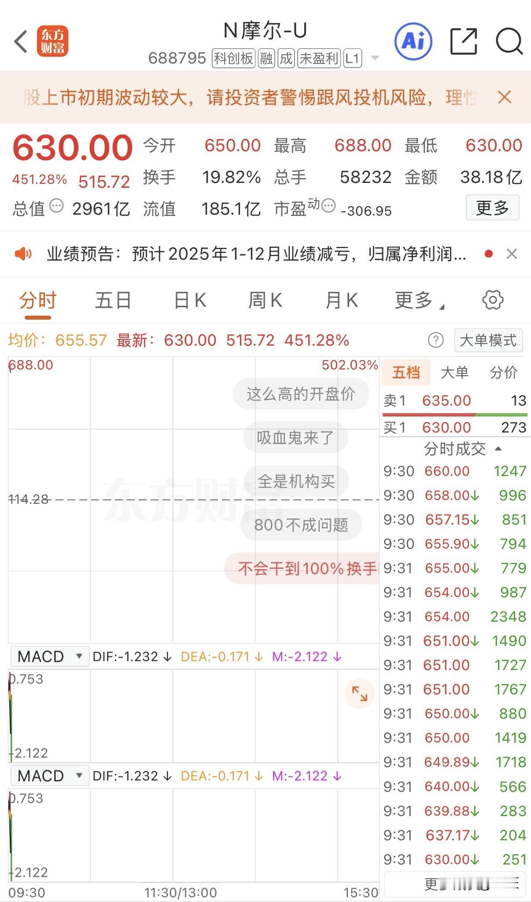Select trade row 649.89 volume 1718
Screen dimensions: 531x902
point(455,762)
